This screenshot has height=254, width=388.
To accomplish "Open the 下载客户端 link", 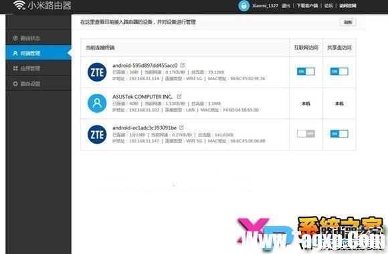I will pos(307,6).
